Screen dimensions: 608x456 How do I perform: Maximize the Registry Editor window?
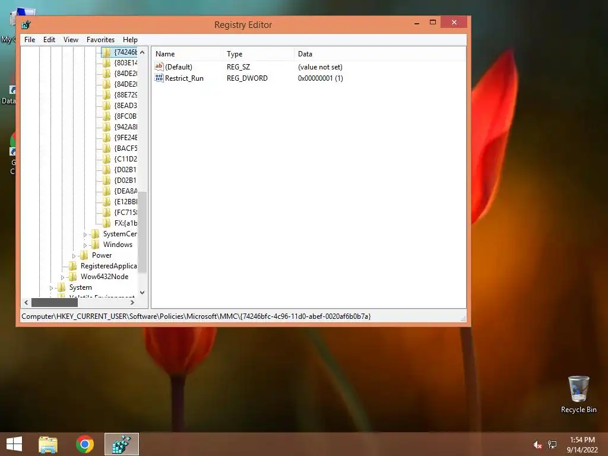pos(433,23)
